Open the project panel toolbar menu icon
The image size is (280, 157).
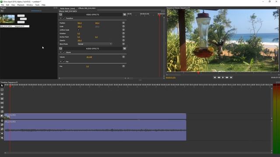(2, 11)
